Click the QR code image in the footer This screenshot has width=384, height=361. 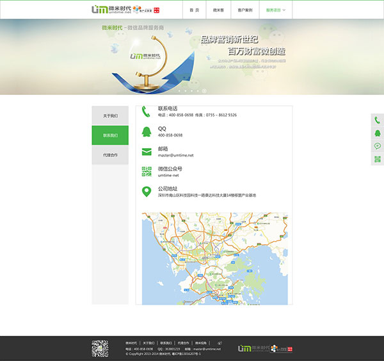coord(100,348)
